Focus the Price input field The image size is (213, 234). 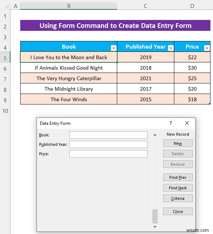pos(108,154)
